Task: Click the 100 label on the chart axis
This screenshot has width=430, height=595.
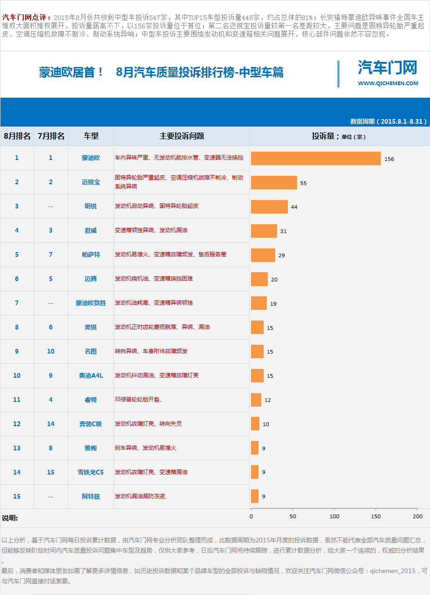Action: [x=335, y=516]
